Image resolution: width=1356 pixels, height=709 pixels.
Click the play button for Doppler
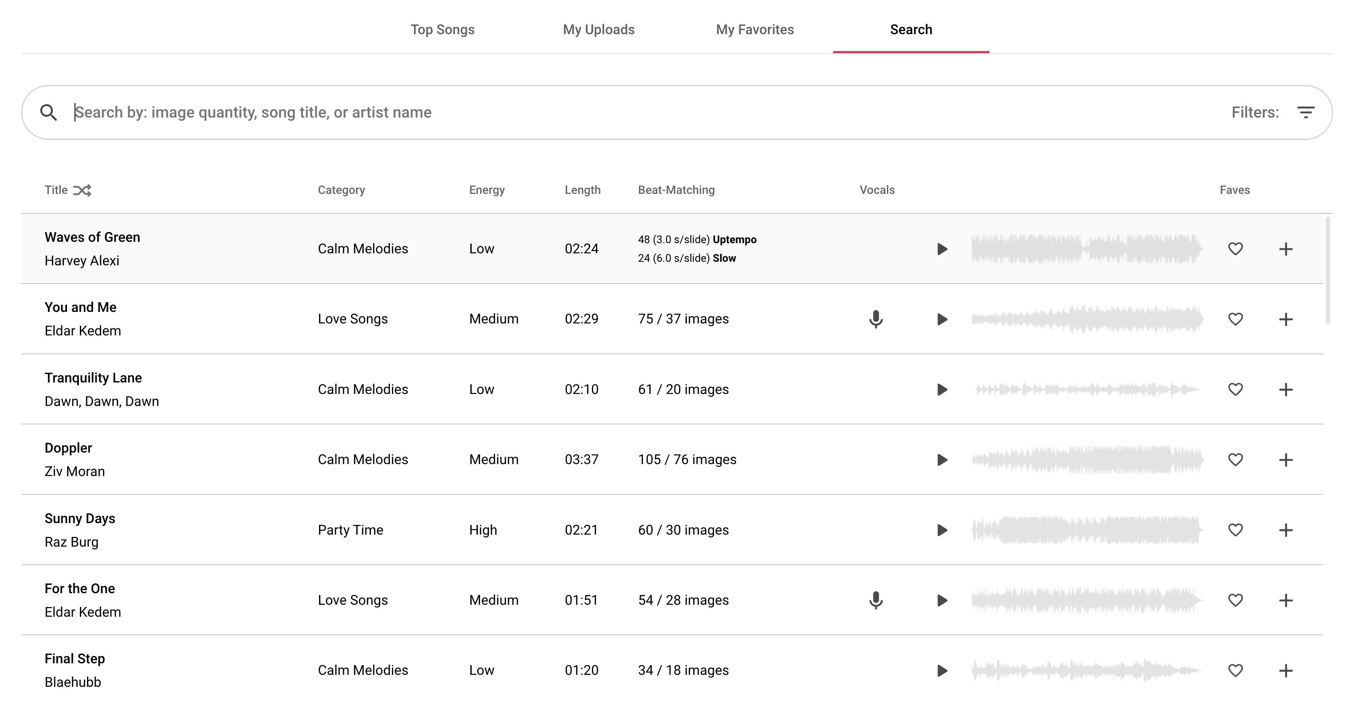point(942,460)
